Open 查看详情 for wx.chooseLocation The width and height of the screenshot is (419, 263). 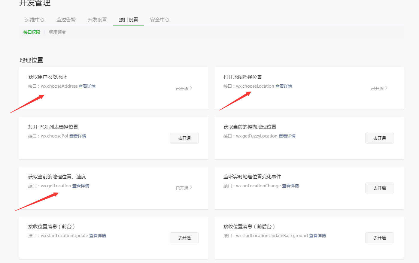click(x=284, y=86)
